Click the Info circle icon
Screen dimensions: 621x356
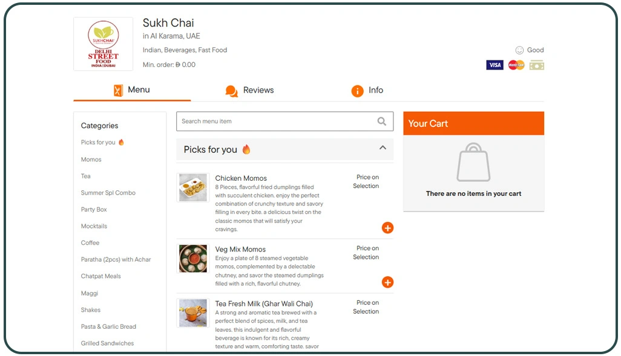coord(357,90)
